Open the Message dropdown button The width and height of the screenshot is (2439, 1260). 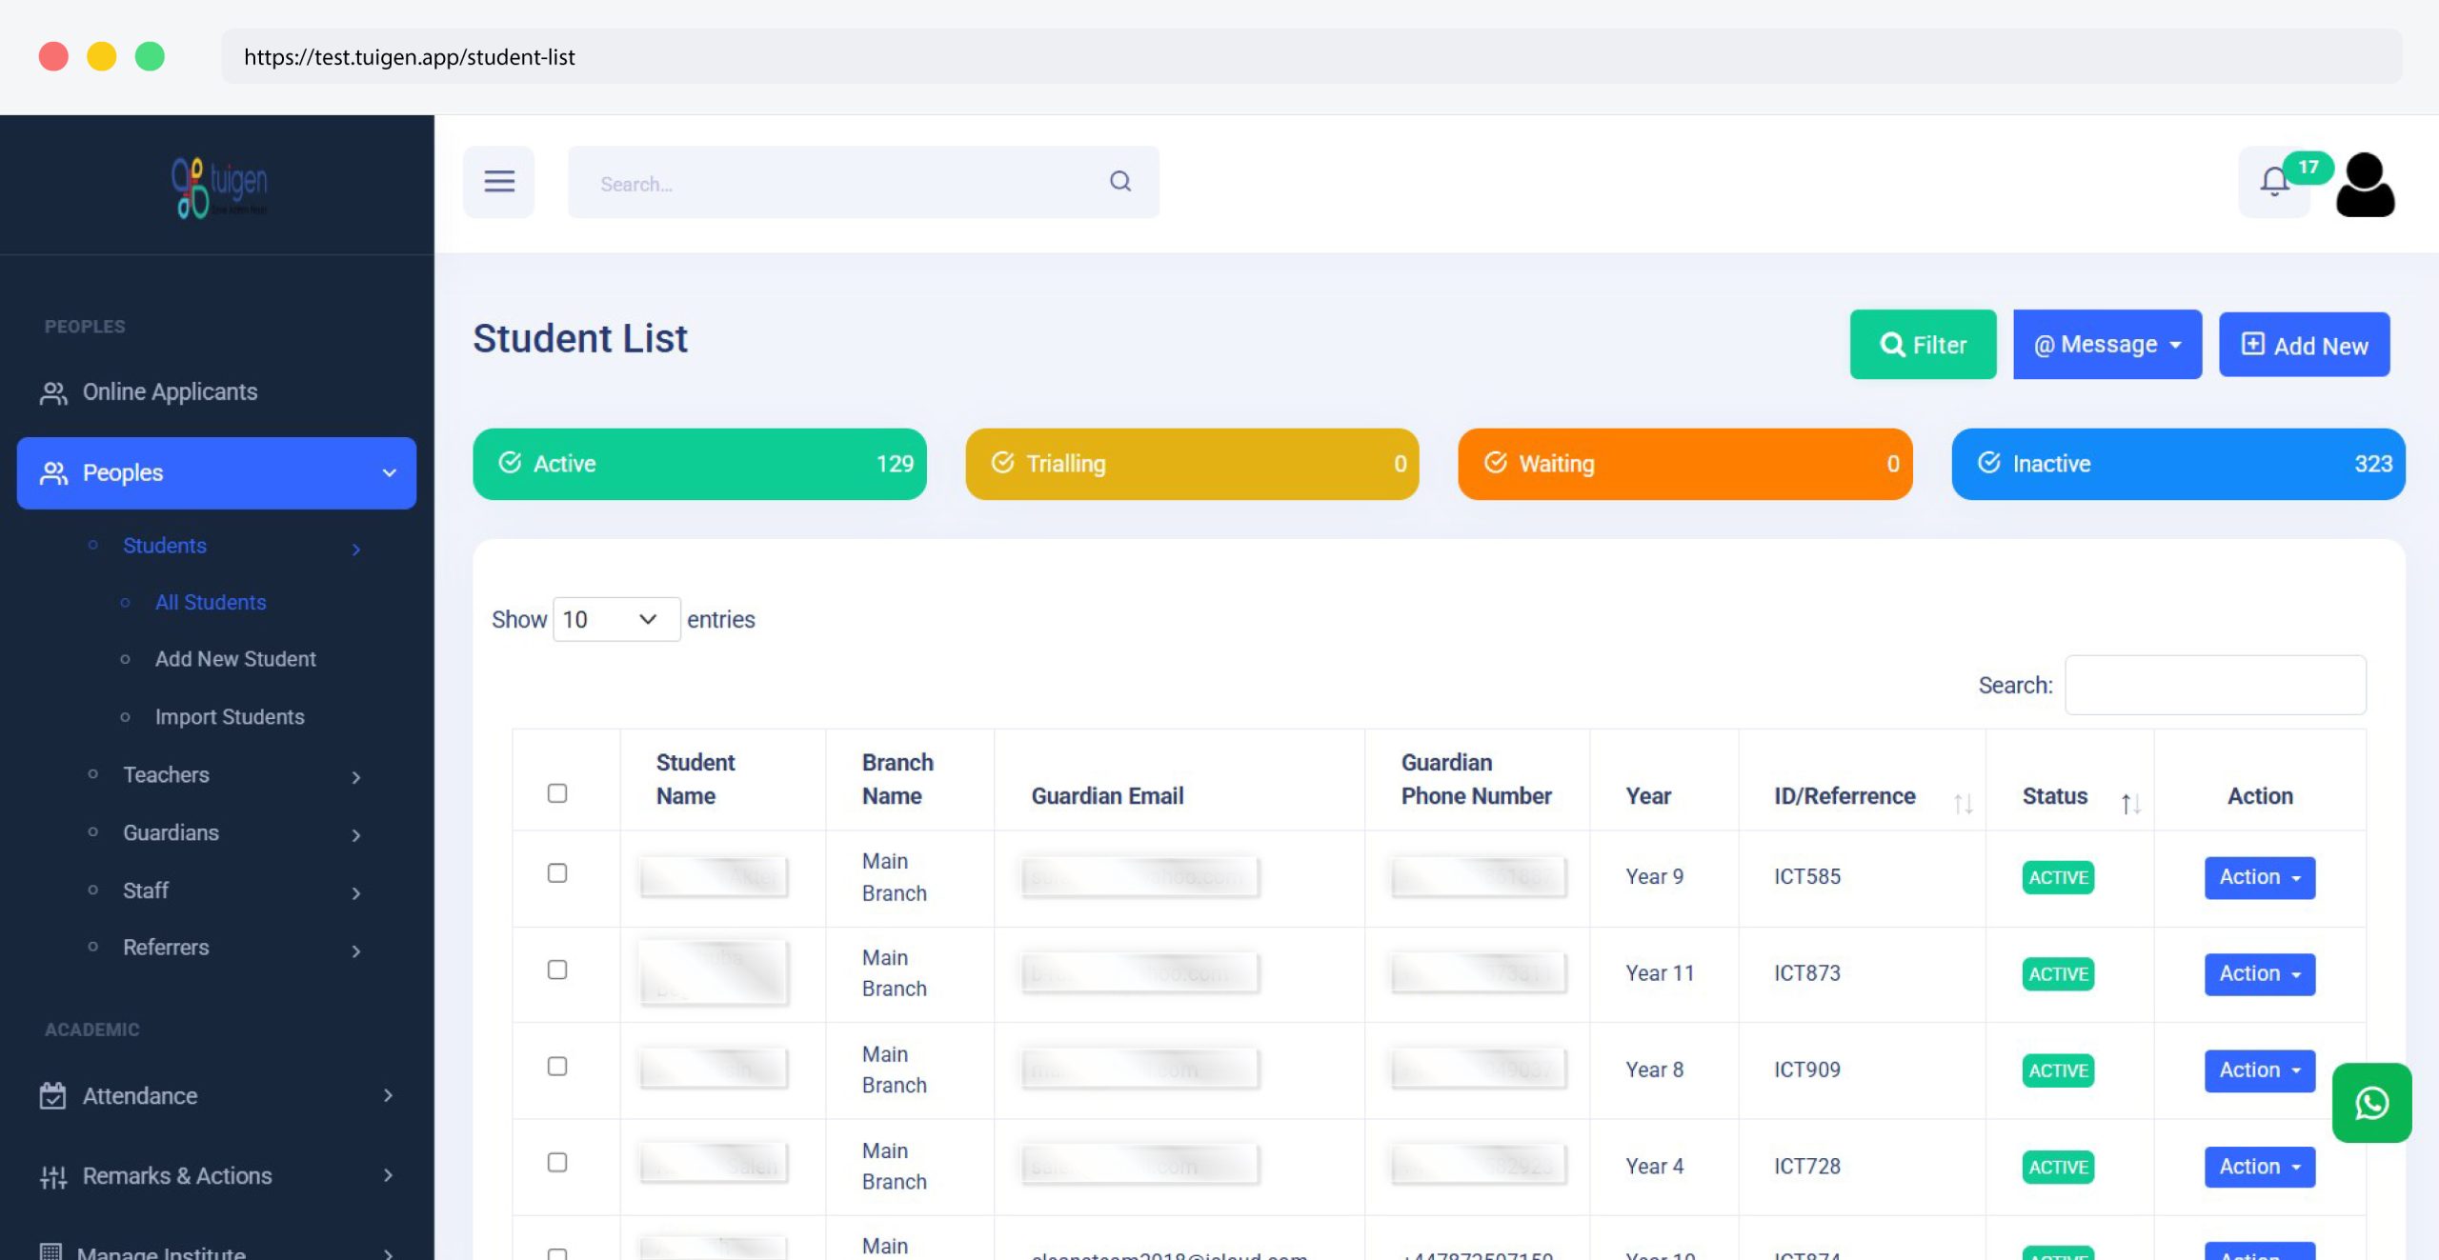[x=2106, y=345]
